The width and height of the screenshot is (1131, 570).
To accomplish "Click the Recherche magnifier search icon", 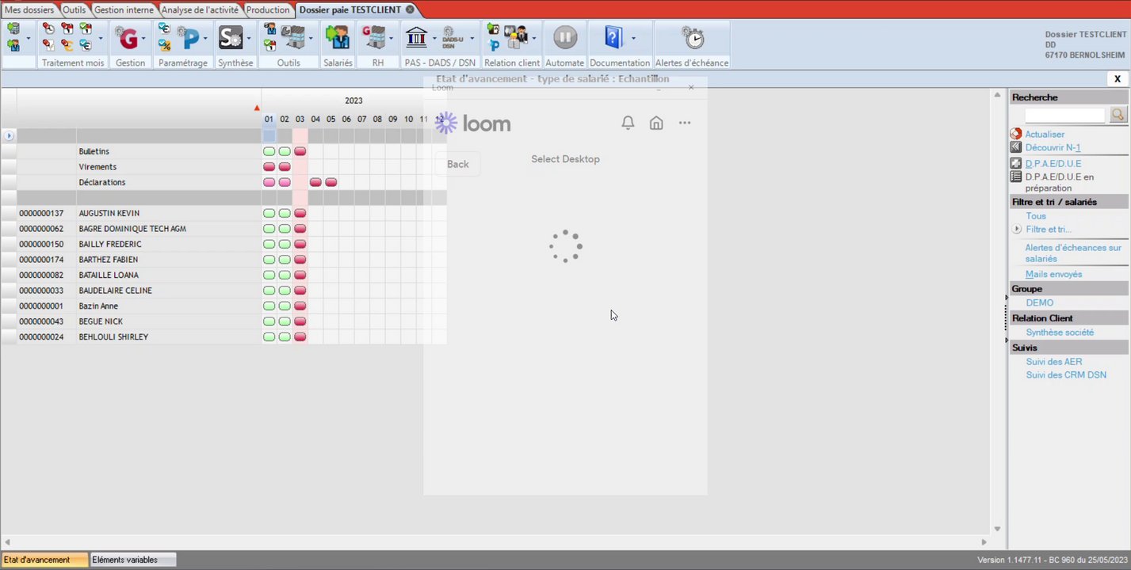I will (1118, 115).
